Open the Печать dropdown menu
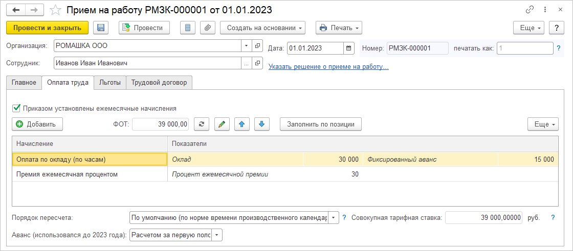This screenshot has width=573, height=251. [339, 28]
